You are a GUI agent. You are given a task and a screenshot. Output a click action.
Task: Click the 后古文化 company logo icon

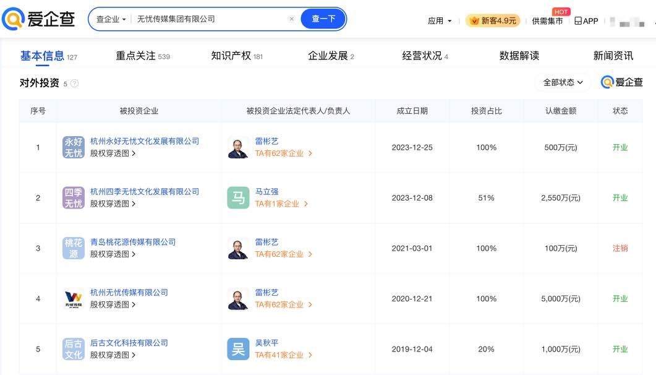[x=74, y=349]
